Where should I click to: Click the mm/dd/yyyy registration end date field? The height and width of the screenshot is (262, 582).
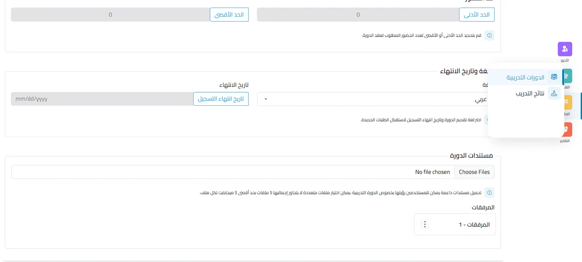click(x=102, y=99)
